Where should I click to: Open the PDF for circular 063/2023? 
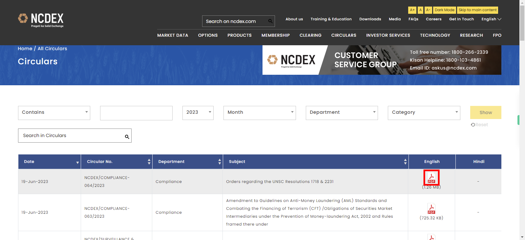coord(431,209)
